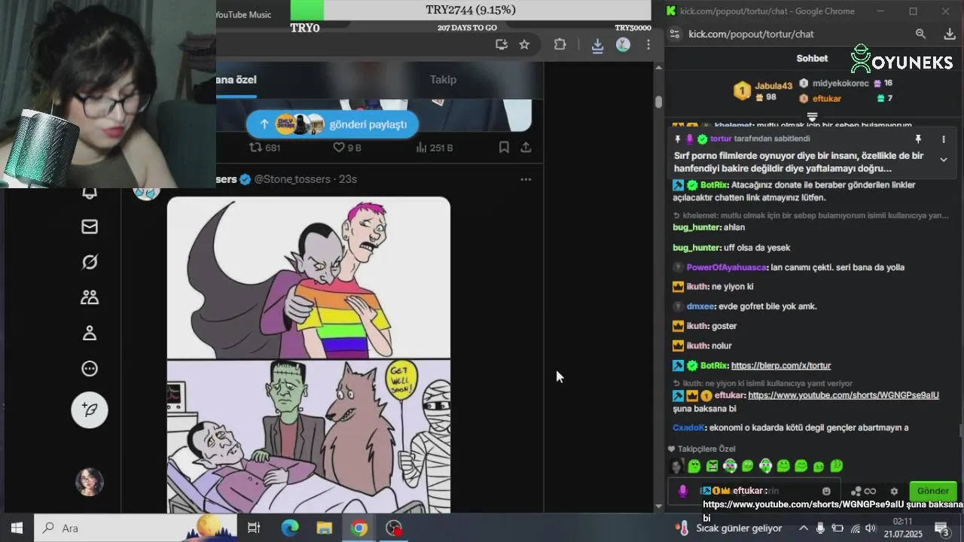Open File Explorer from taskbar

click(x=325, y=528)
